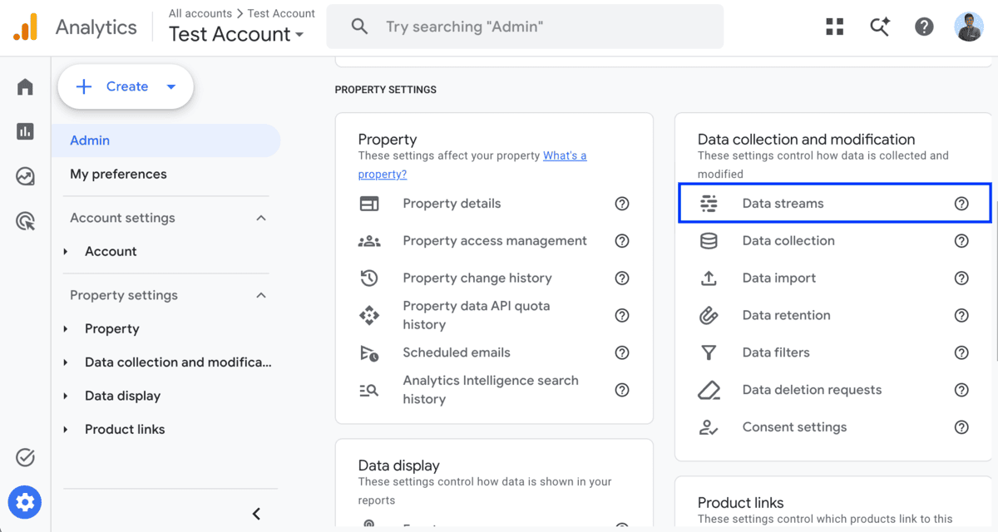Viewport: 998px width, 532px height.
Task: Follow the "What's a property?" link
Action: click(472, 165)
